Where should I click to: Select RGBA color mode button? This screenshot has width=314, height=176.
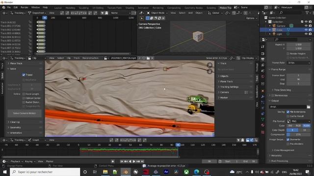point(306,126)
